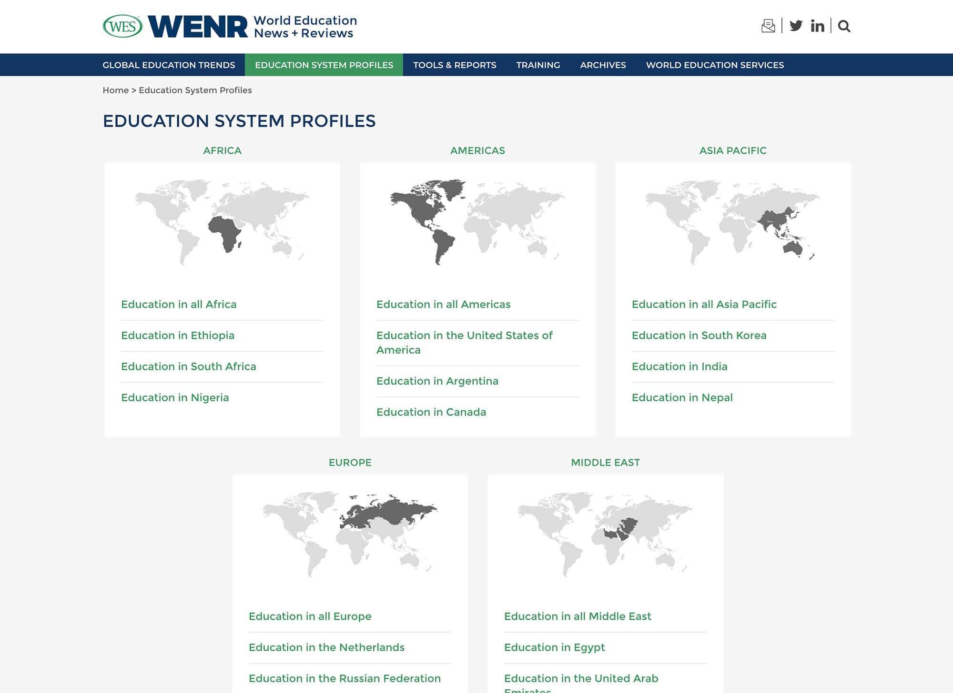Select the Tools & Reports menu item

(x=455, y=65)
